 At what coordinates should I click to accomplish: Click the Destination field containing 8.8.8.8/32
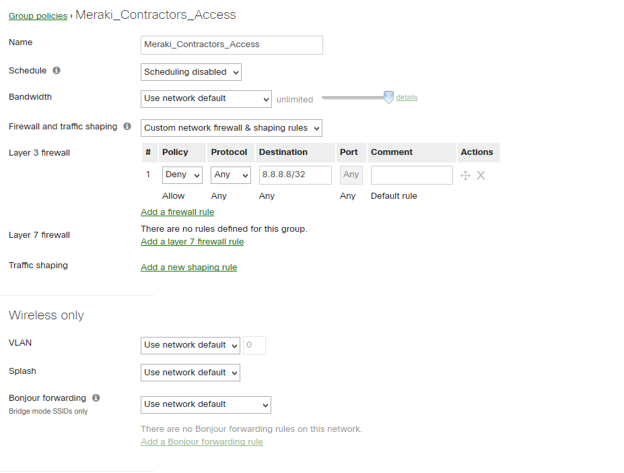(295, 175)
